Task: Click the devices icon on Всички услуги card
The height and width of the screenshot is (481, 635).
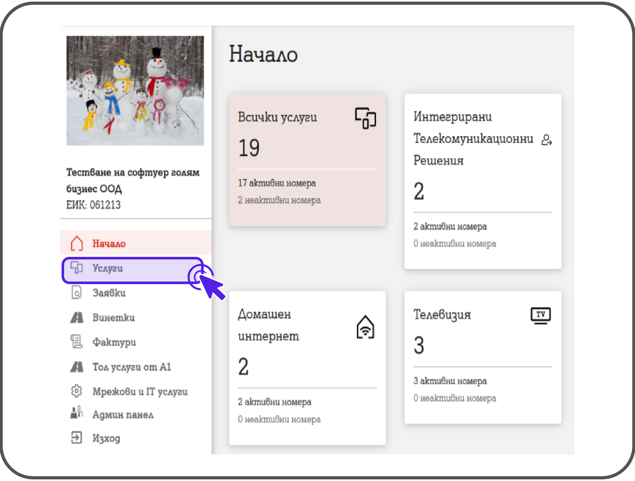Action: [x=365, y=118]
